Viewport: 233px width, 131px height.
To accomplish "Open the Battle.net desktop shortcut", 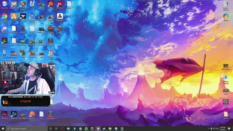I will [14, 115].
